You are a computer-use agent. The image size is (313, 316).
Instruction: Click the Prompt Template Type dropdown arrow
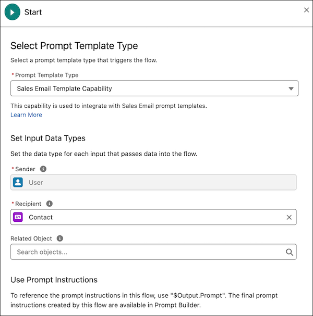coord(291,89)
